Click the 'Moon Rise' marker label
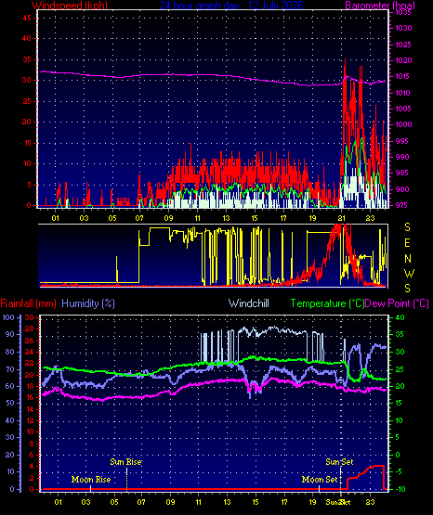This screenshot has height=515, width=433. tap(91, 480)
